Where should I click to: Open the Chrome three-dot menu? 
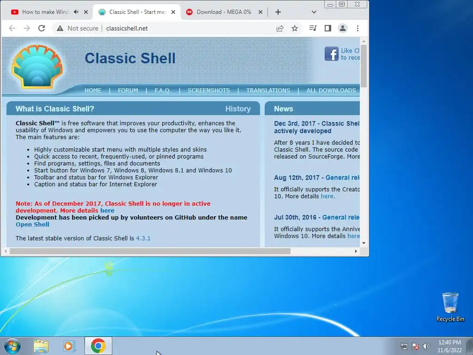point(358,28)
